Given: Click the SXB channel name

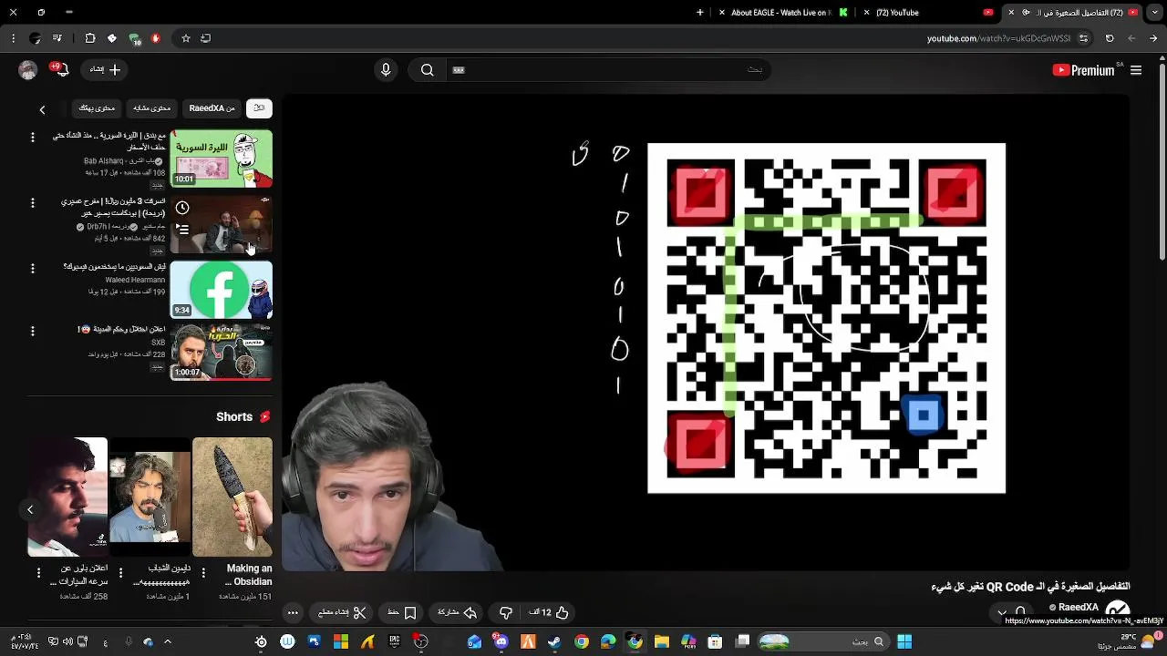Looking at the screenshot, I should coord(159,343).
